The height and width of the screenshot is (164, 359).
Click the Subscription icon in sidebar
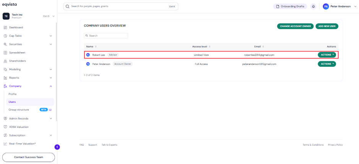coord(5,135)
